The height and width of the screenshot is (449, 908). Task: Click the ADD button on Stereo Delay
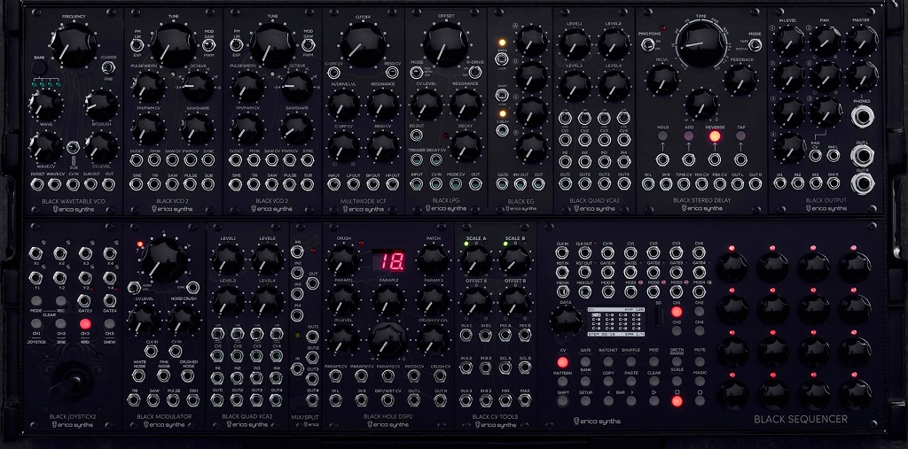pos(688,136)
